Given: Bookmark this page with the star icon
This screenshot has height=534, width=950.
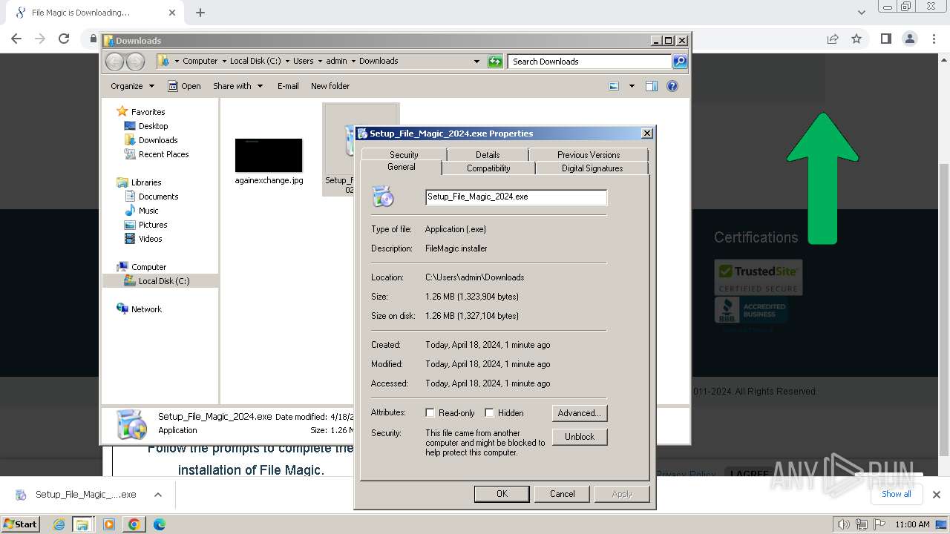Looking at the screenshot, I should tap(856, 39).
